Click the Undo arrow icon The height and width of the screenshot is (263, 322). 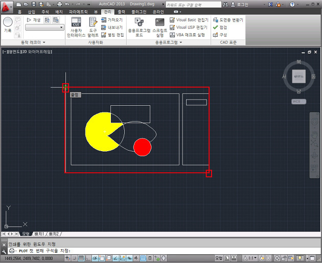[x=67, y=4]
